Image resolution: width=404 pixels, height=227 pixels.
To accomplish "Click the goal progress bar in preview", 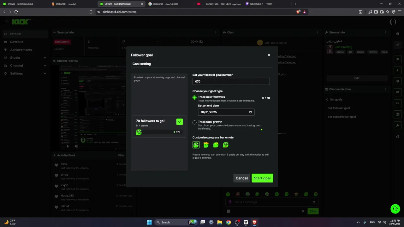I will (x=159, y=132).
